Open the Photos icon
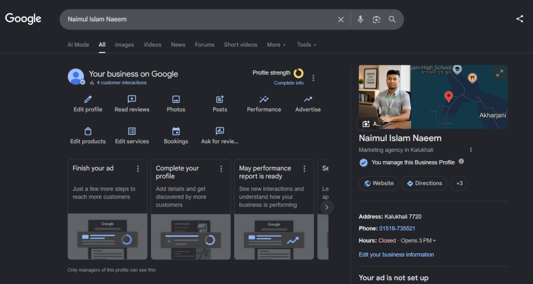 176,99
